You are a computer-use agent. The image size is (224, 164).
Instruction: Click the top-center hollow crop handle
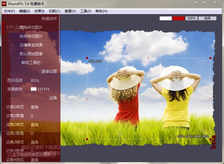point(148,58)
